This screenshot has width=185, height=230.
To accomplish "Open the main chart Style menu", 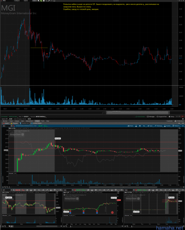I will coord(150,126).
